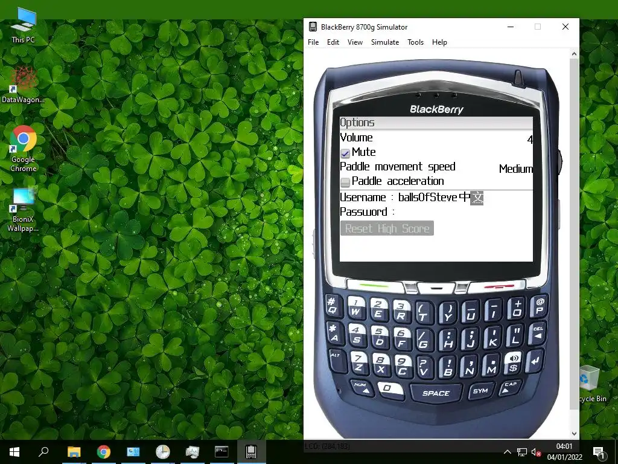This screenshot has width=618, height=464.
Task: Open File Explorer from the taskbar
Action: [74, 452]
